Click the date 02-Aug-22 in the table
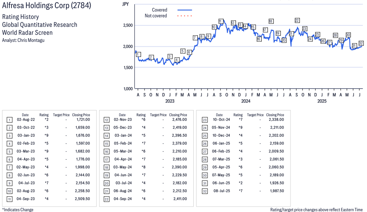 point(26,120)
